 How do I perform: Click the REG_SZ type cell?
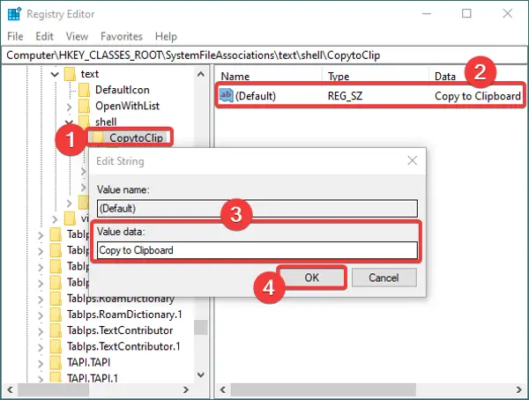(x=345, y=96)
